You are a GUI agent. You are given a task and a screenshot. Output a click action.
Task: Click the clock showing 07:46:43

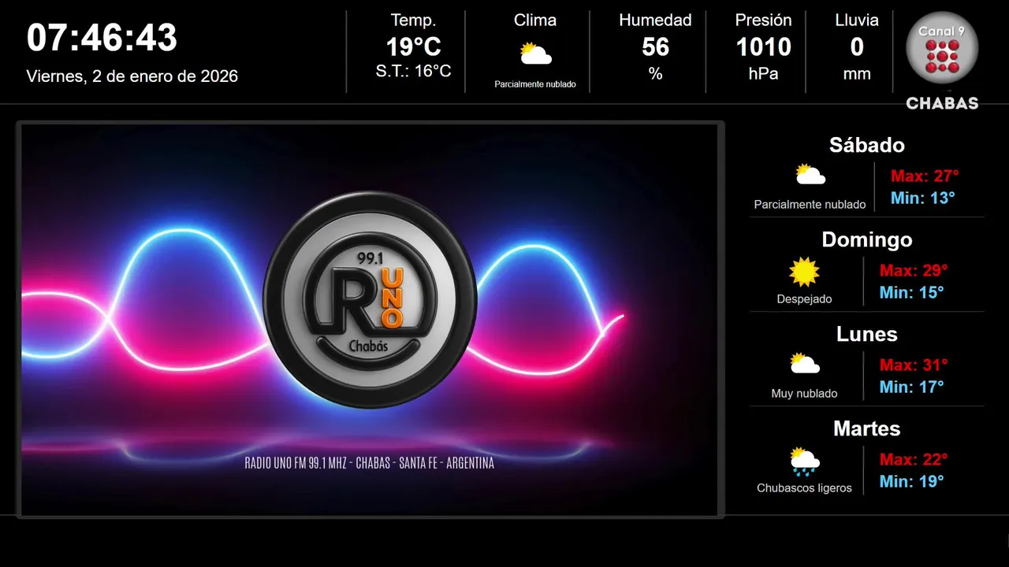click(x=102, y=38)
